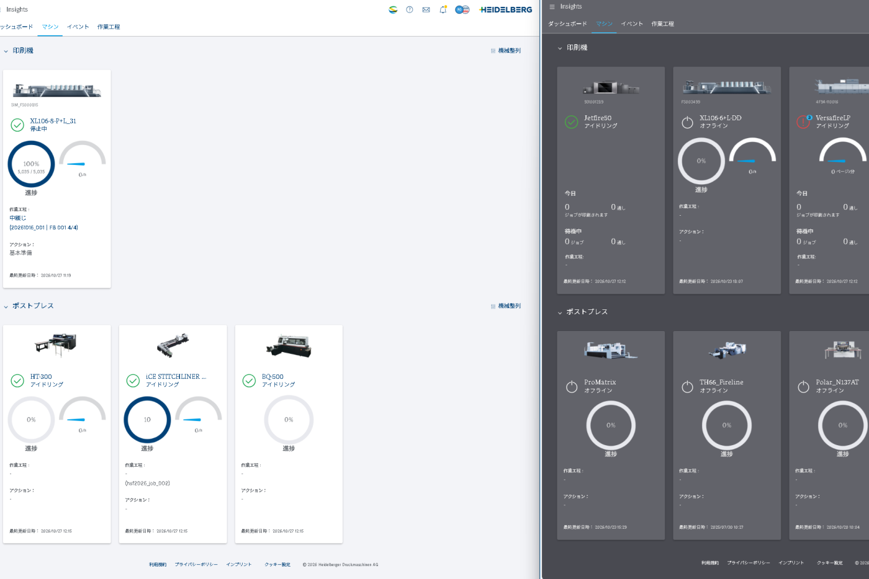Viewport: 869px width, 579px height.
Task: Click 機械整列 beside the light window 印刷機 heading
Action: pyautogui.click(x=506, y=51)
